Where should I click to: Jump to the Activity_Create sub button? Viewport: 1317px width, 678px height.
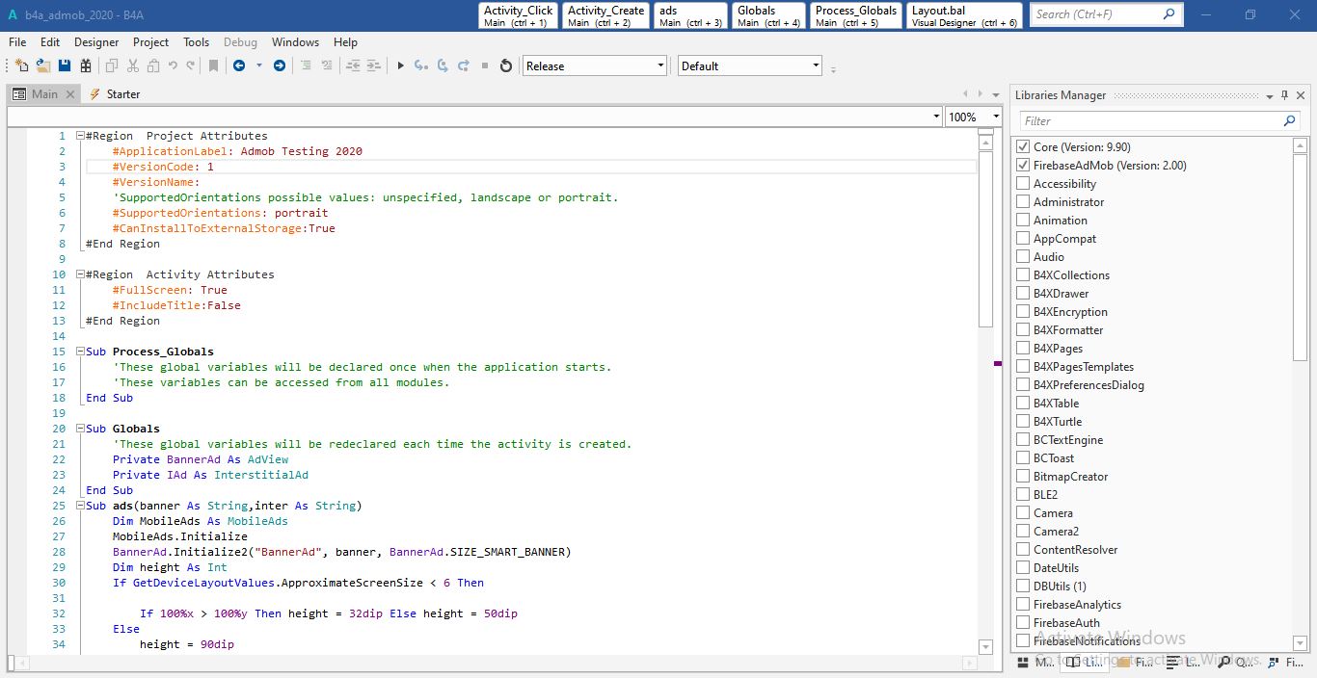click(x=605, y=15)
